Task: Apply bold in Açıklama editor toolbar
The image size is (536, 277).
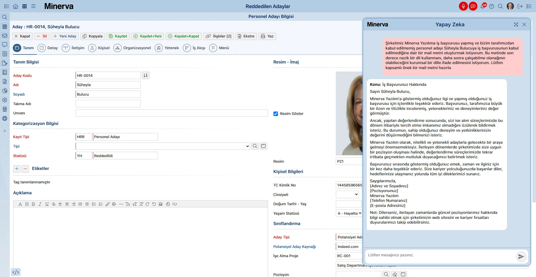Action: point(33,204)
